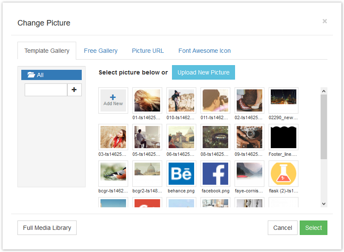Image resolution: width=344 pixels, height=252 pixels.
Task: Open the Full Media Library
Action: [x=47, y=228]
